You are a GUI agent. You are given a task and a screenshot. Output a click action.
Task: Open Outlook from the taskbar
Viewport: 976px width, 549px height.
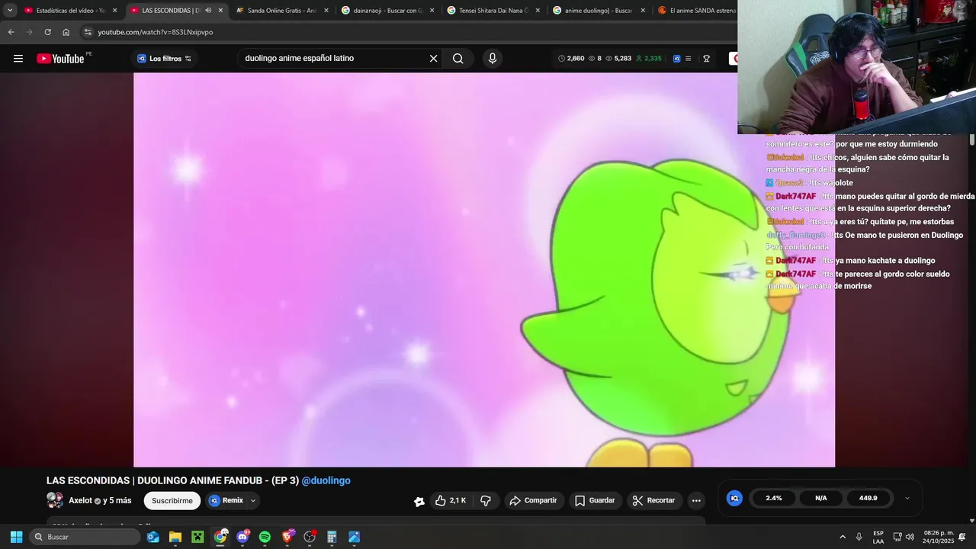pyautogui.click(x=153, y=537)
